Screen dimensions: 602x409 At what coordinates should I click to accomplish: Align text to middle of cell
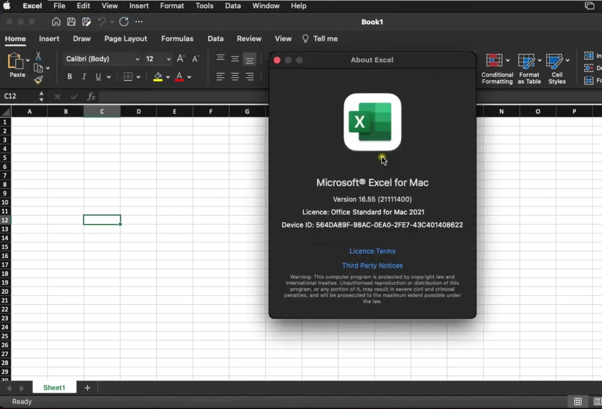coord(235,59)
